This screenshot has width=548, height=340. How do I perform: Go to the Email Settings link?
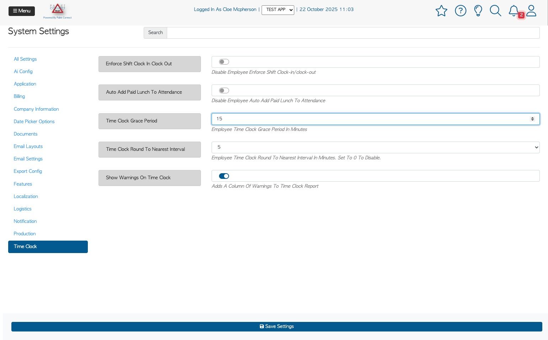tap(28, 159)
